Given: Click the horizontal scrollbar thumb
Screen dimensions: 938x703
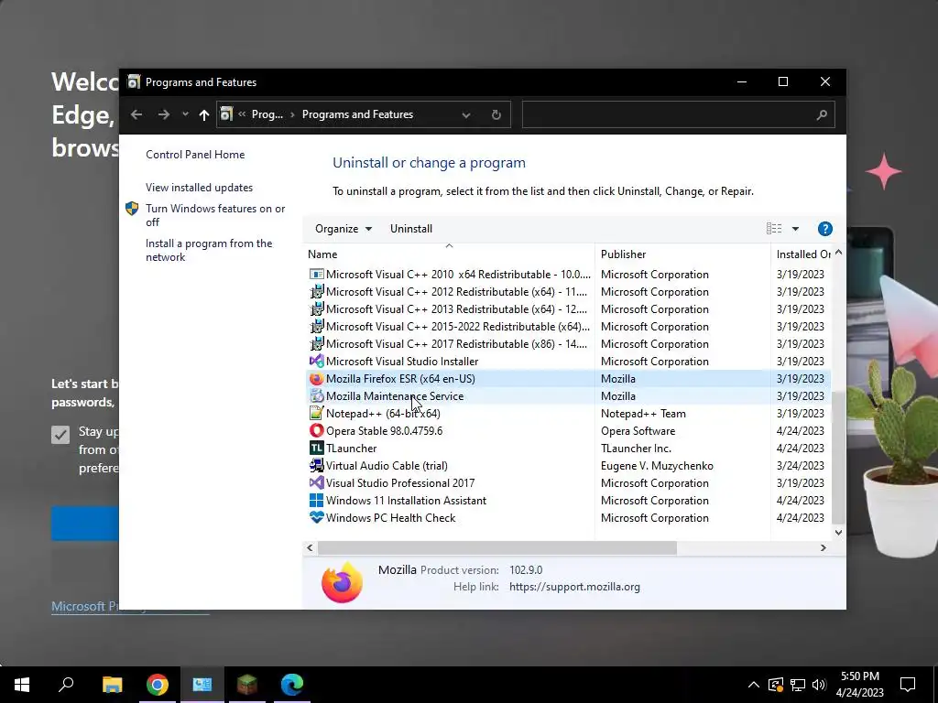Looking at the screenshot, I should 496,547.
